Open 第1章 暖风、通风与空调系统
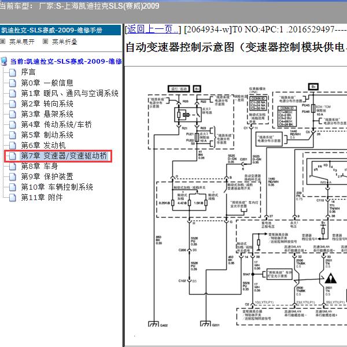 tap(70, 93)
